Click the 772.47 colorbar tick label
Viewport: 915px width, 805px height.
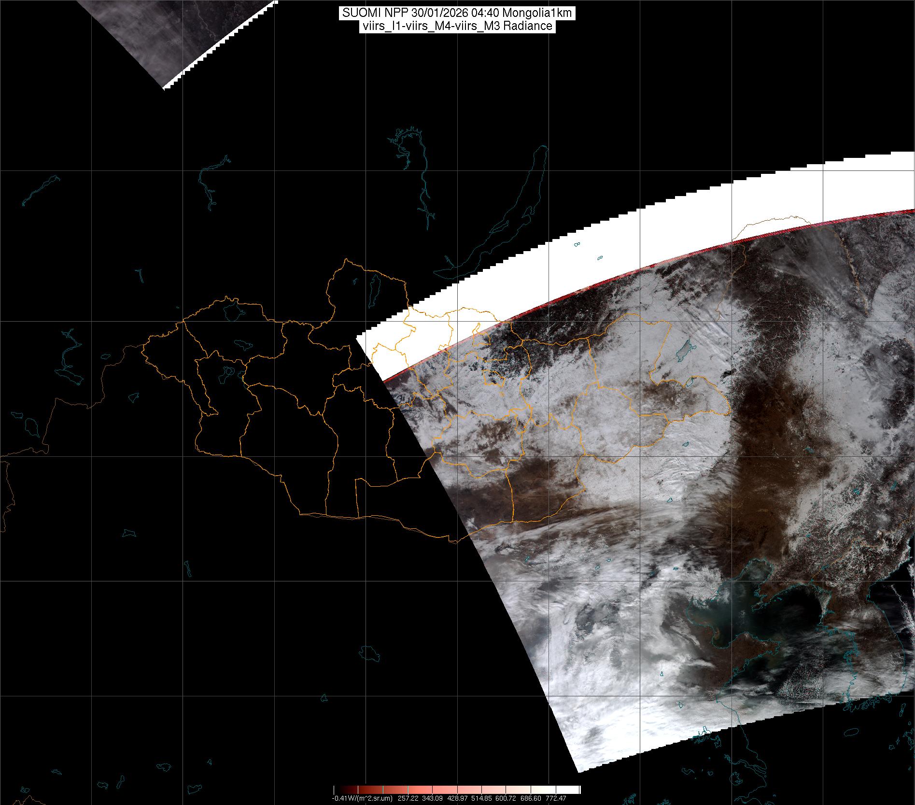pyautogui.click(x=555, y=799)
